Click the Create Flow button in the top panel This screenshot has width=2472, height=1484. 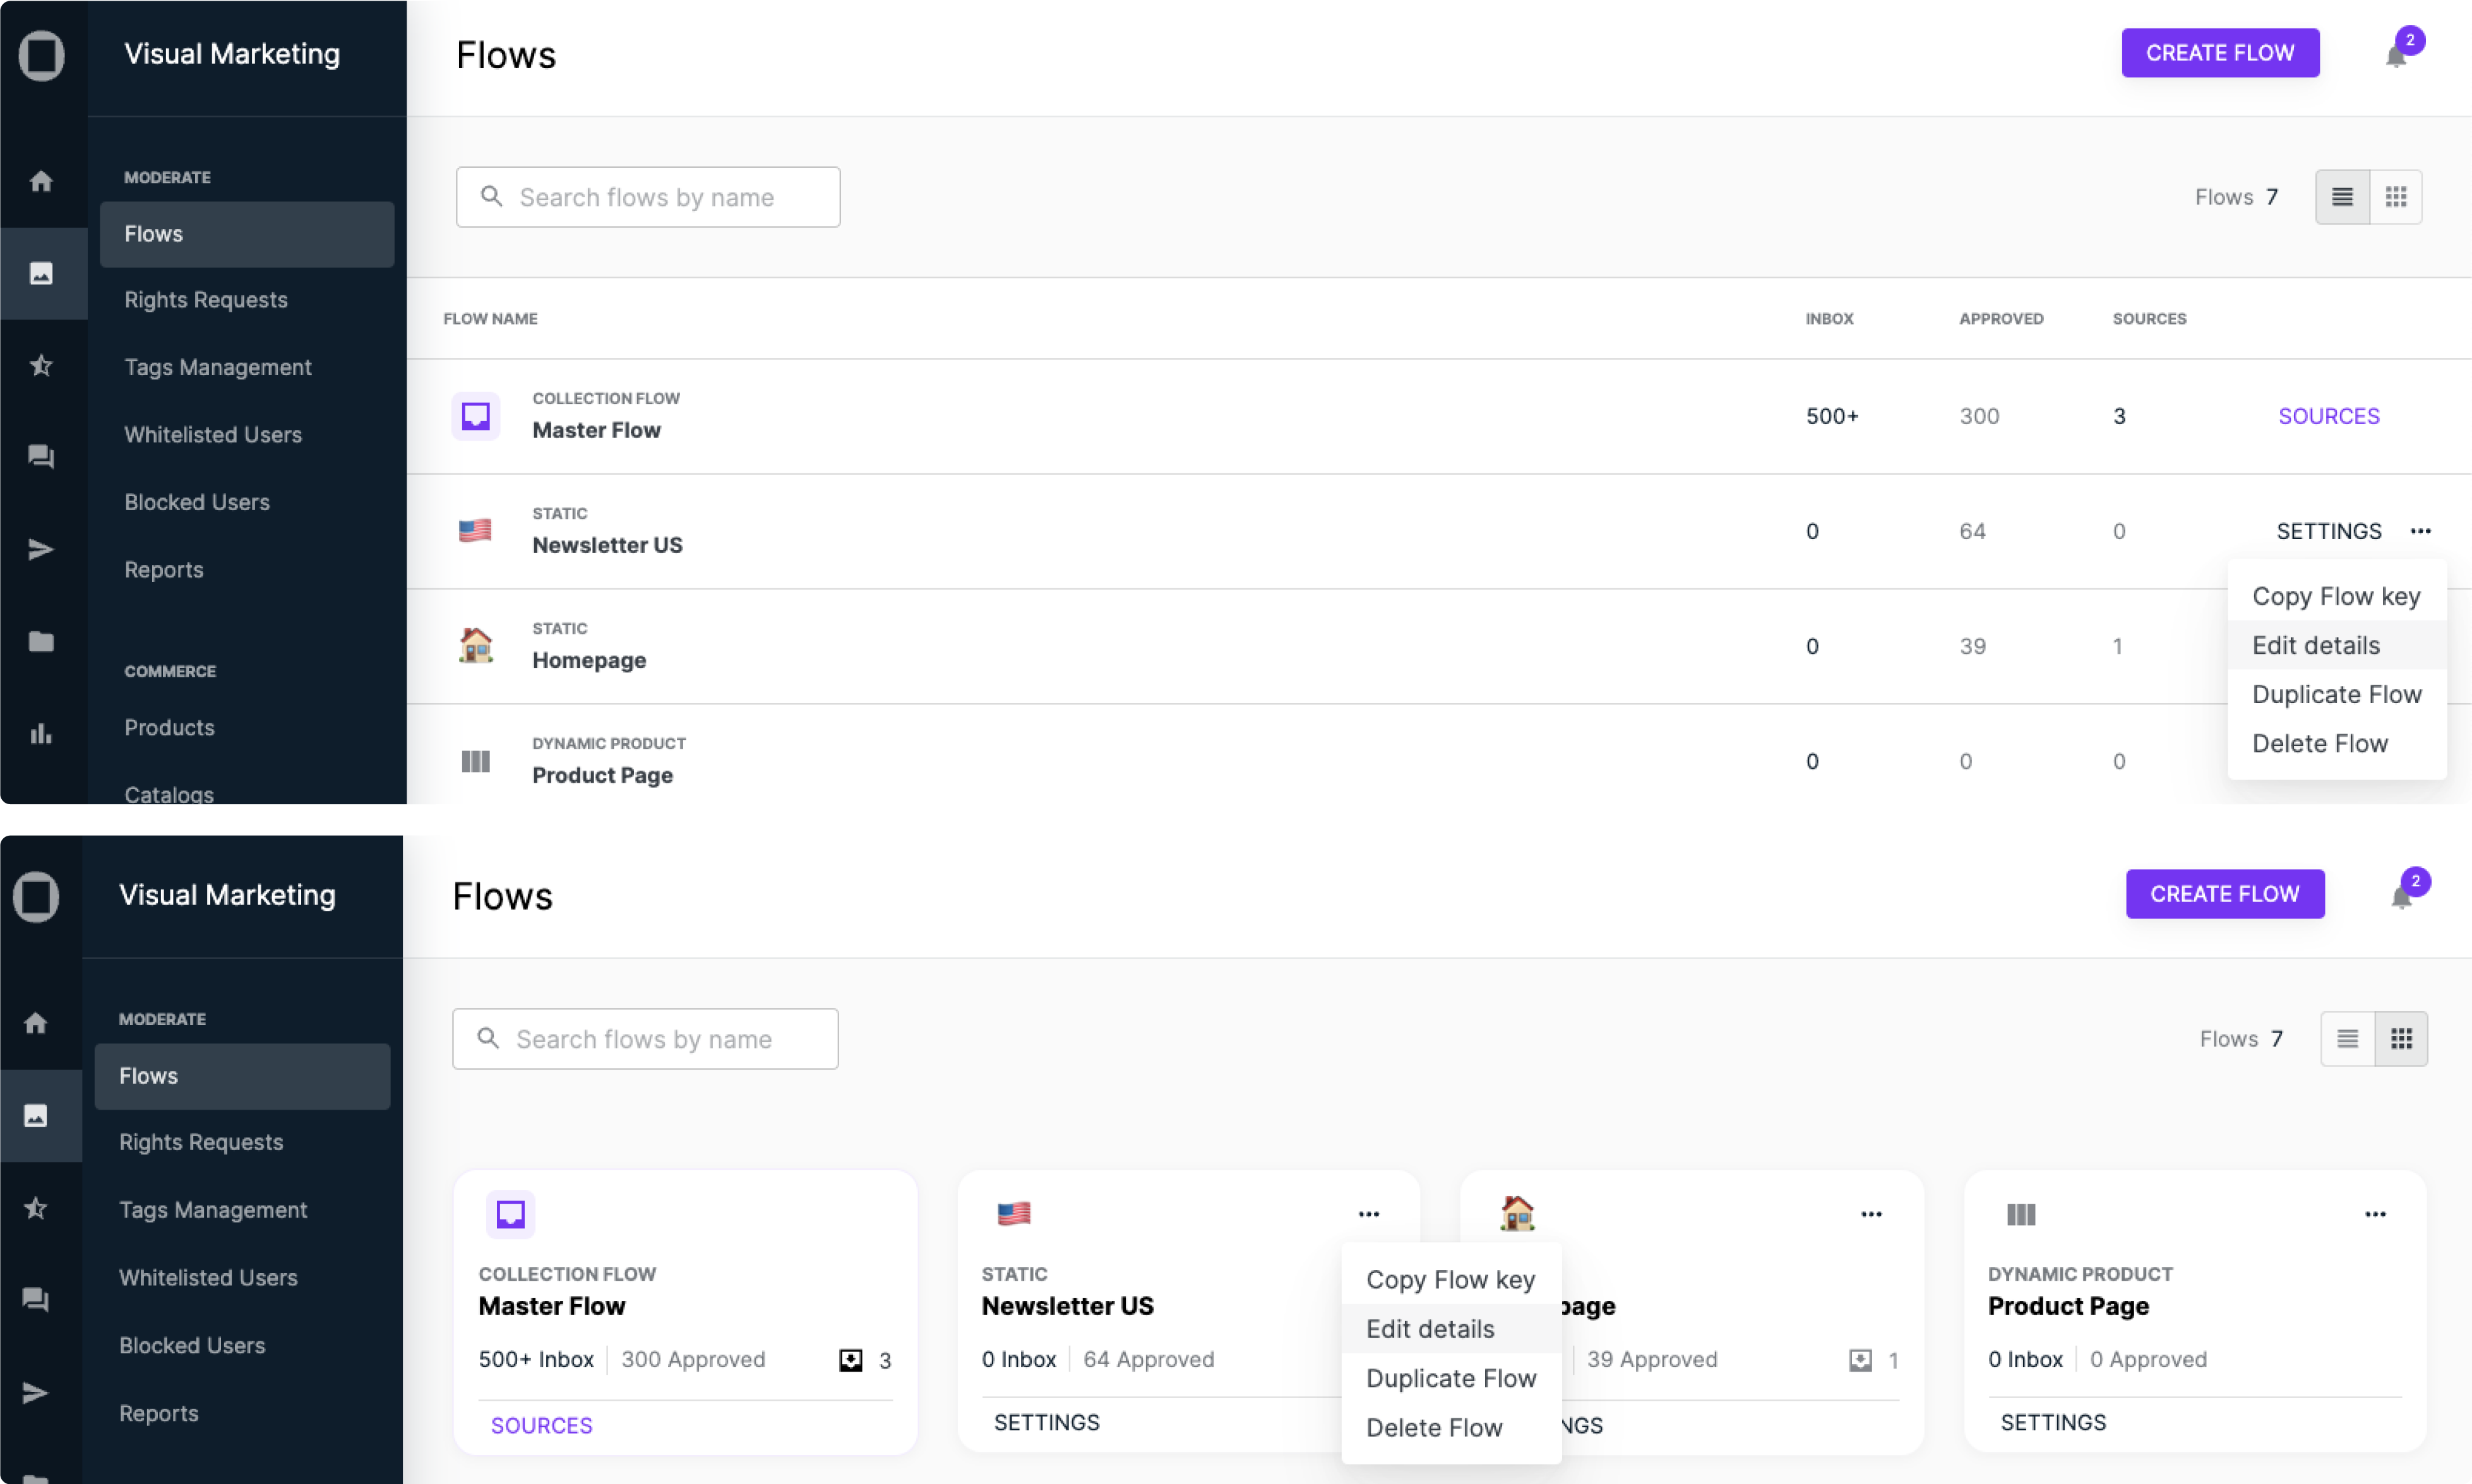pyautogui.click(x=2220, y=53)
